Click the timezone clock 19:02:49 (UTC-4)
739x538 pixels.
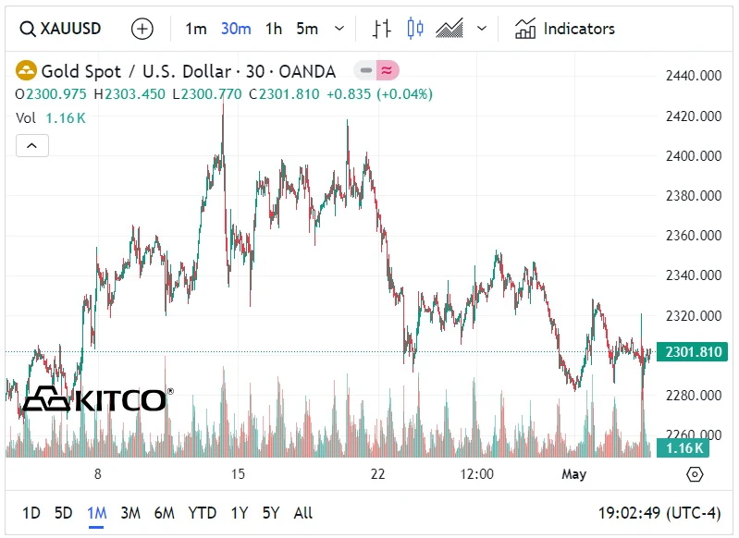pos(661,512)
